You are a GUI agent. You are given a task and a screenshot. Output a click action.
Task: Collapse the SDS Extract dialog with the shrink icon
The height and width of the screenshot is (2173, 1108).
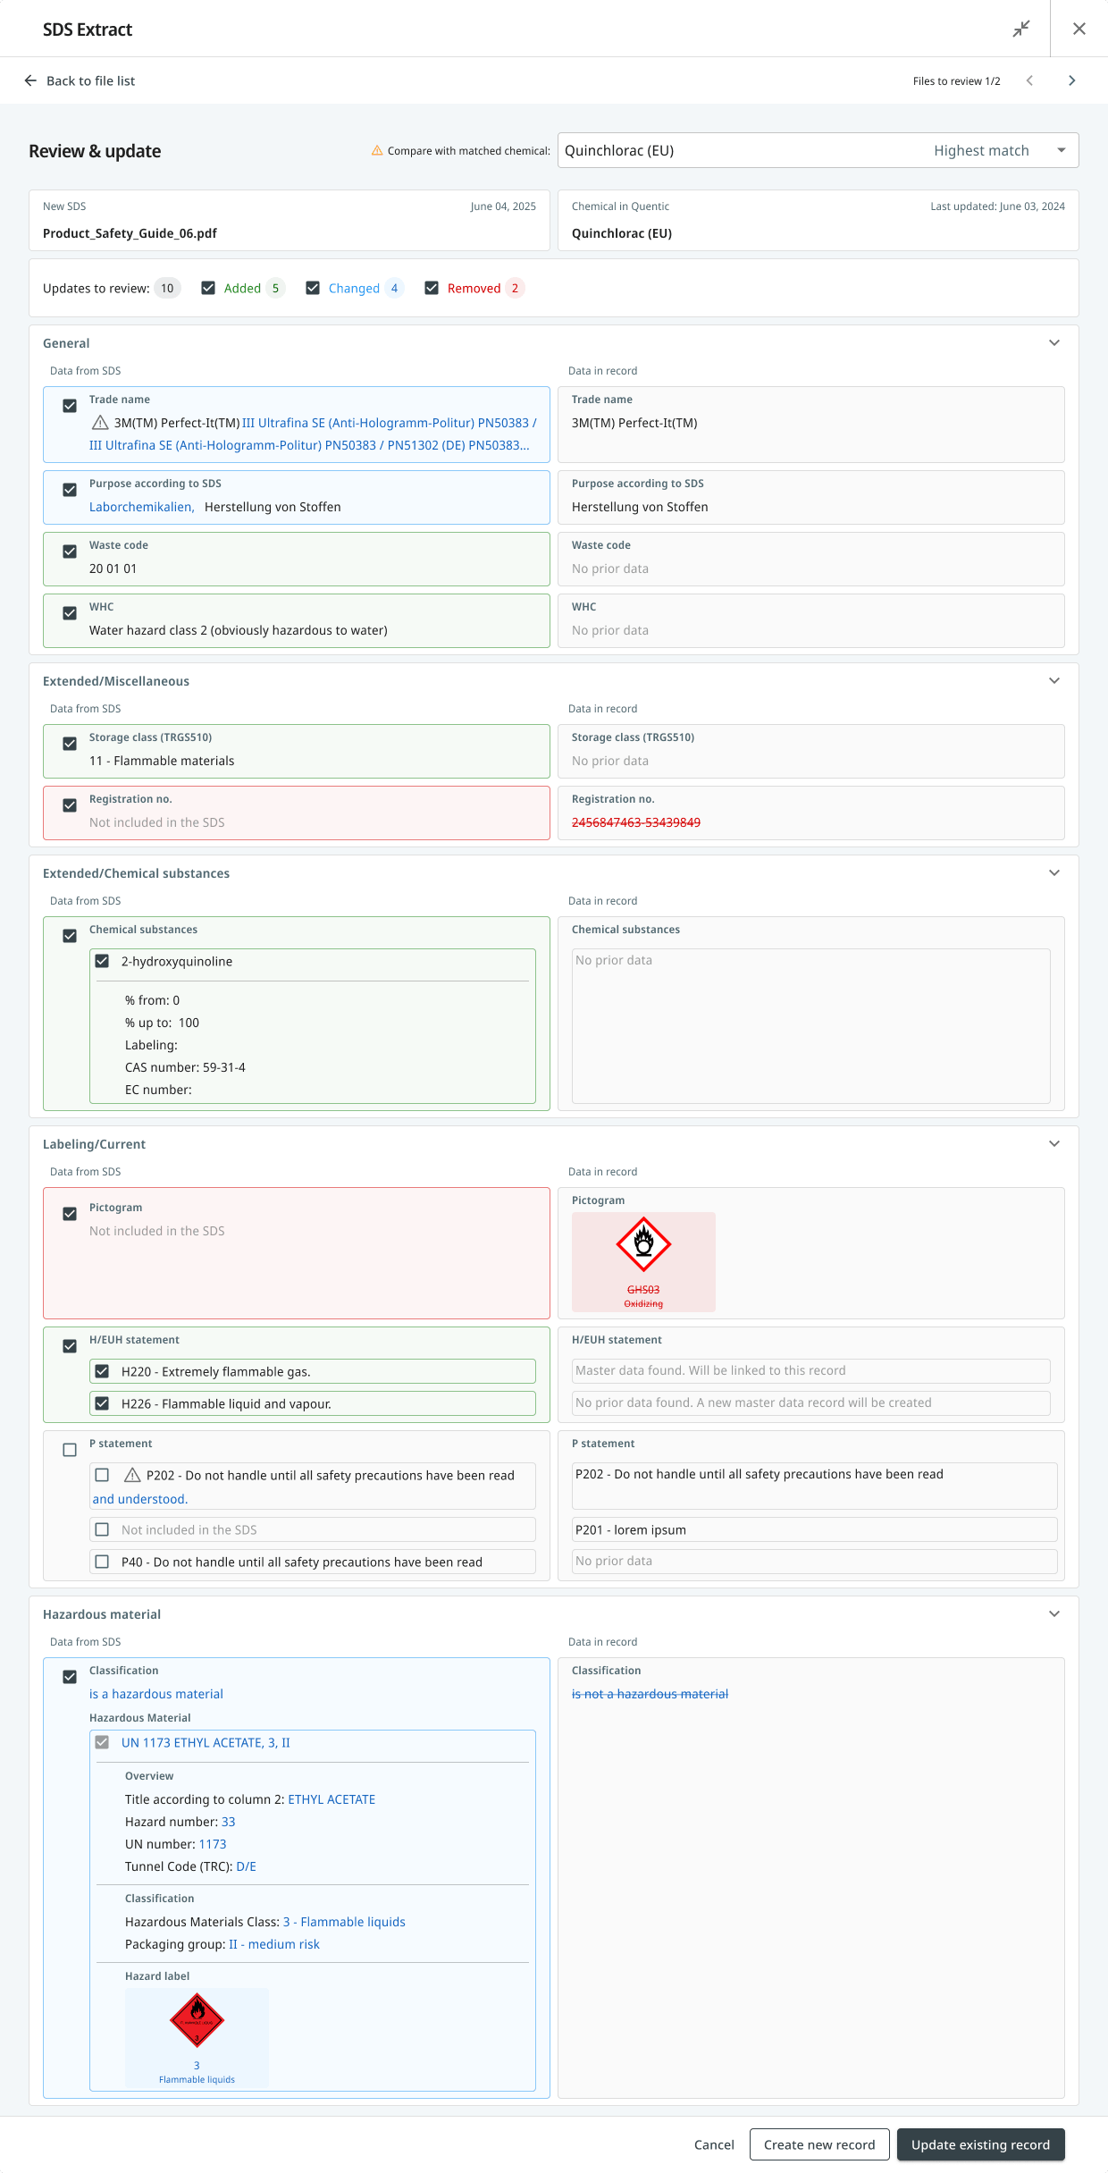[x=1021, y=29]
